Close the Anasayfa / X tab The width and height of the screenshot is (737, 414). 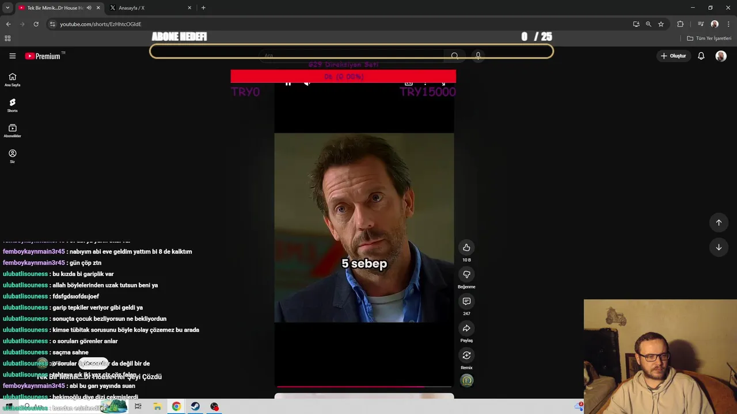[189, 8]
